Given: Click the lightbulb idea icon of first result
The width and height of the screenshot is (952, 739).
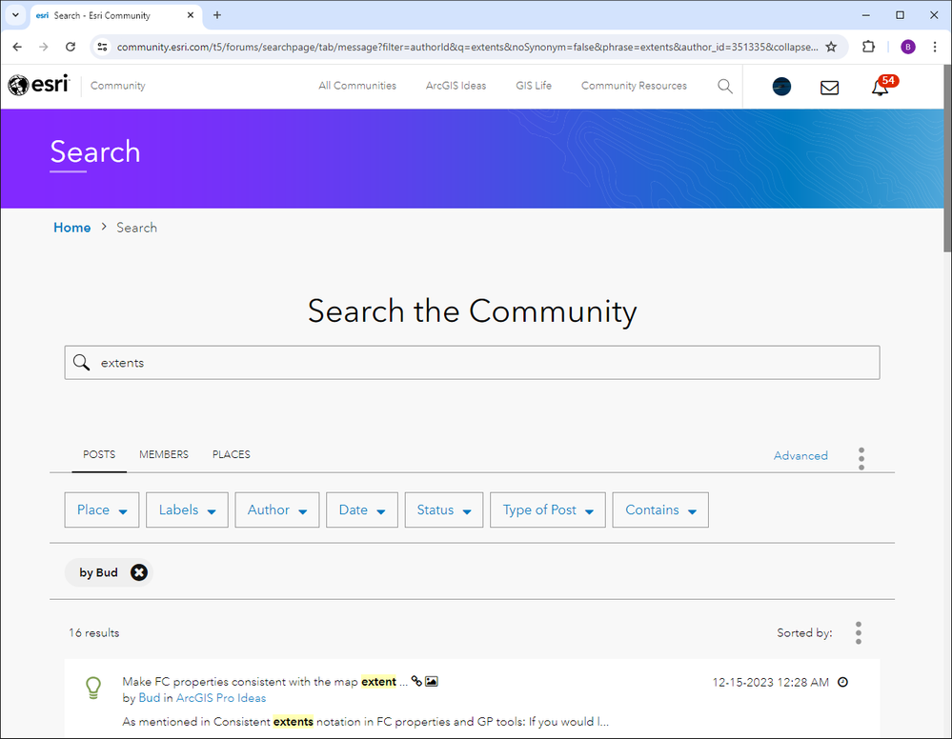Looking at the screenshot, I should (x=92, y=688).
